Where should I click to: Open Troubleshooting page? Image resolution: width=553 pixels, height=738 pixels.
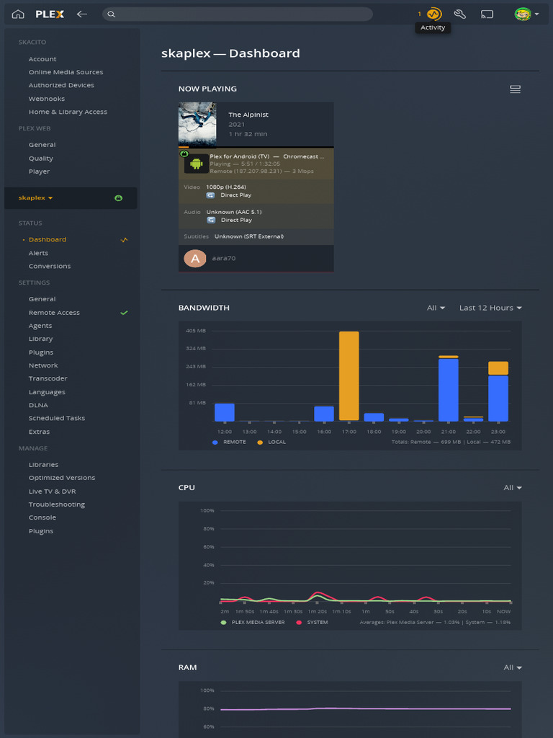[56, 504]
